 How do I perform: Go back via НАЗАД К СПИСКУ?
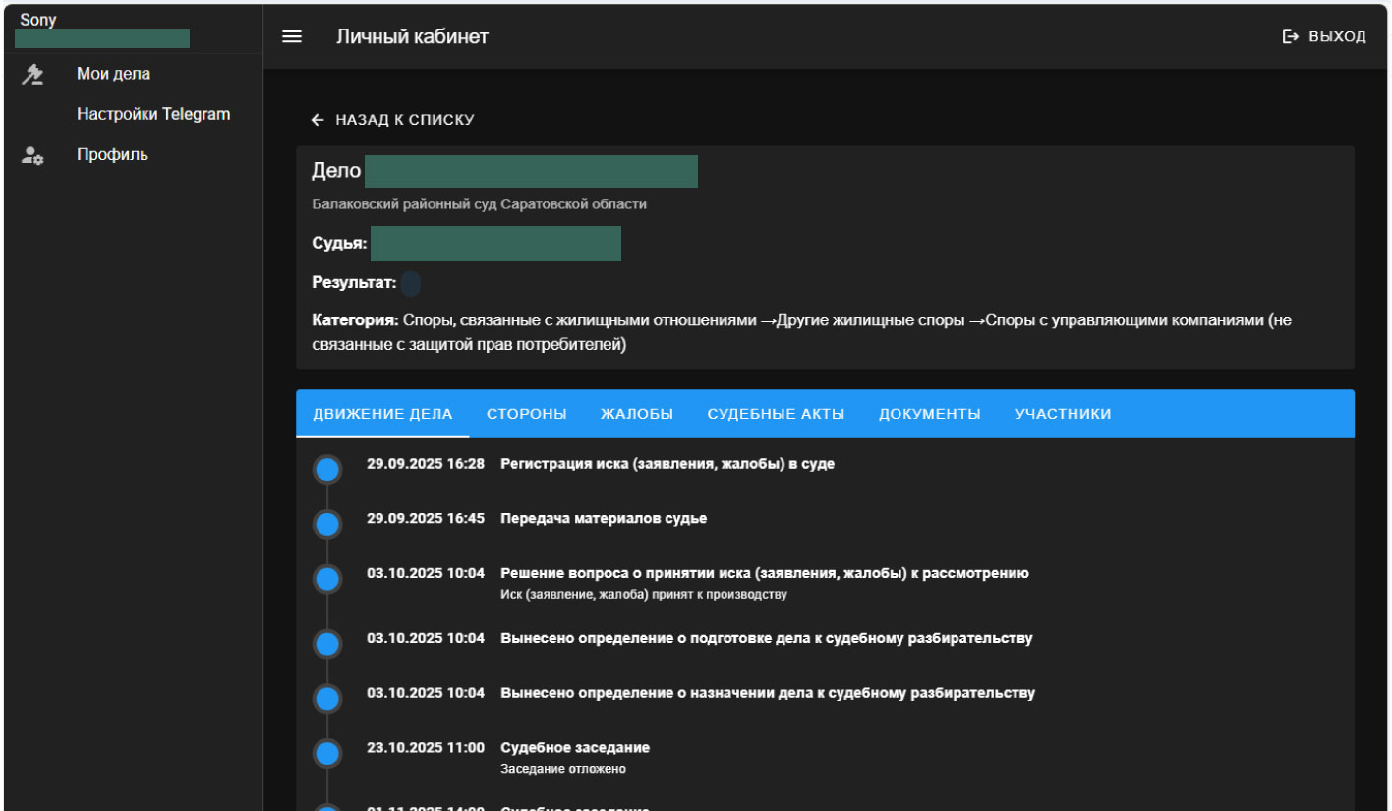click(x=393, y=120)
